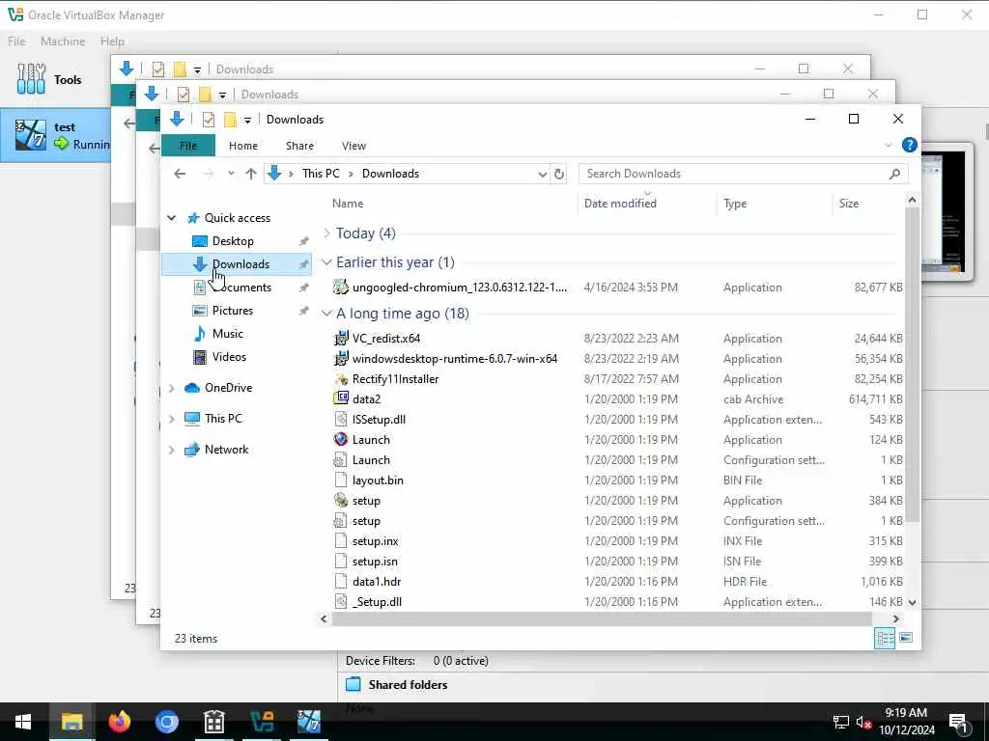Select the setup application icon

(x=341, y=501)
